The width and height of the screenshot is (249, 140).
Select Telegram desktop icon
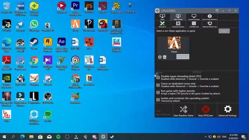[20, 26]
